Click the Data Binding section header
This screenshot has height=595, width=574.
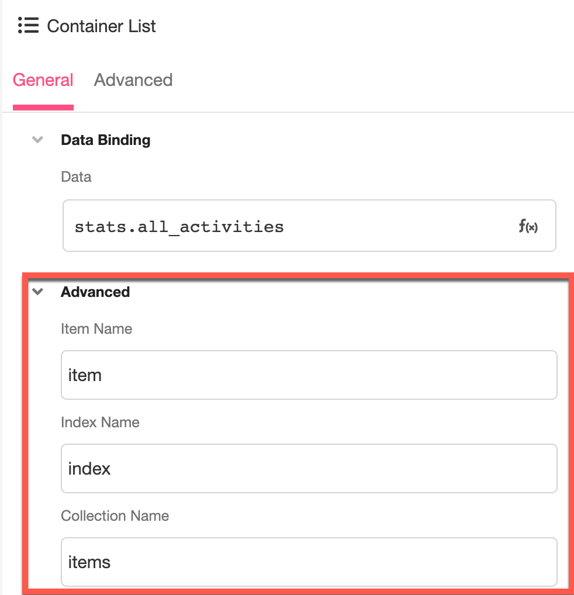(x=105, y=140)
